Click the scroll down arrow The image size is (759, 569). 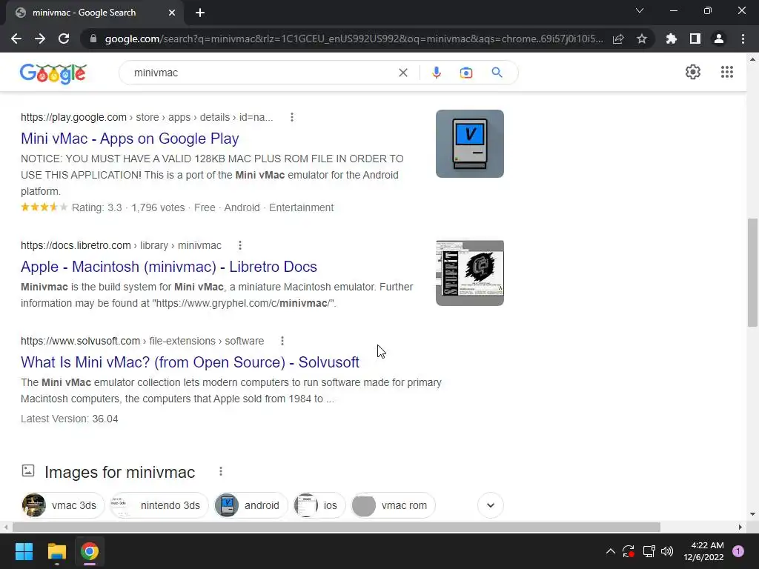(x=752, y=514)
